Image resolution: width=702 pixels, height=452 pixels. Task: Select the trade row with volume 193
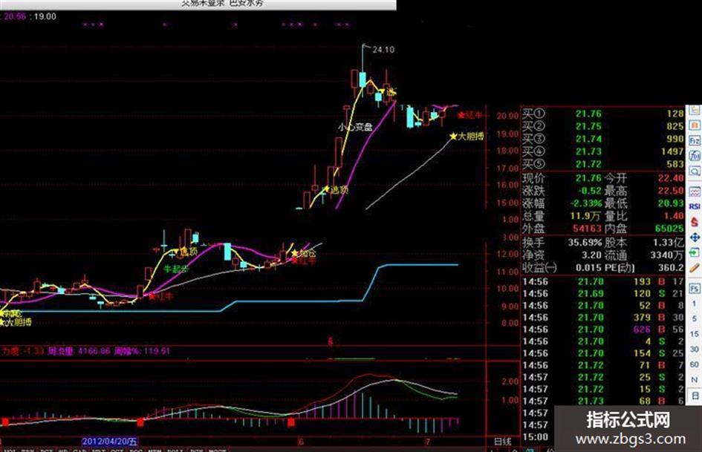pyautogui.click(x=602, y=281)
